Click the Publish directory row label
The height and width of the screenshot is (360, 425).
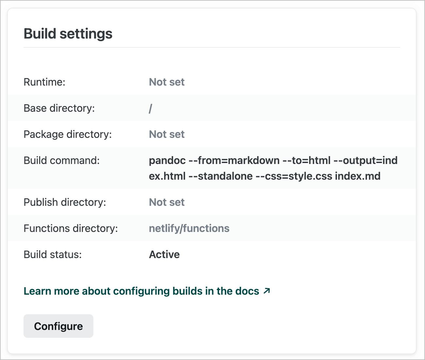coord(64,202)
